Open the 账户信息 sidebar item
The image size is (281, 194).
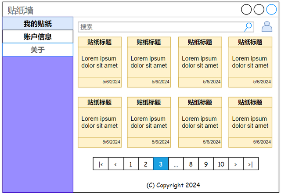[38, 36]
